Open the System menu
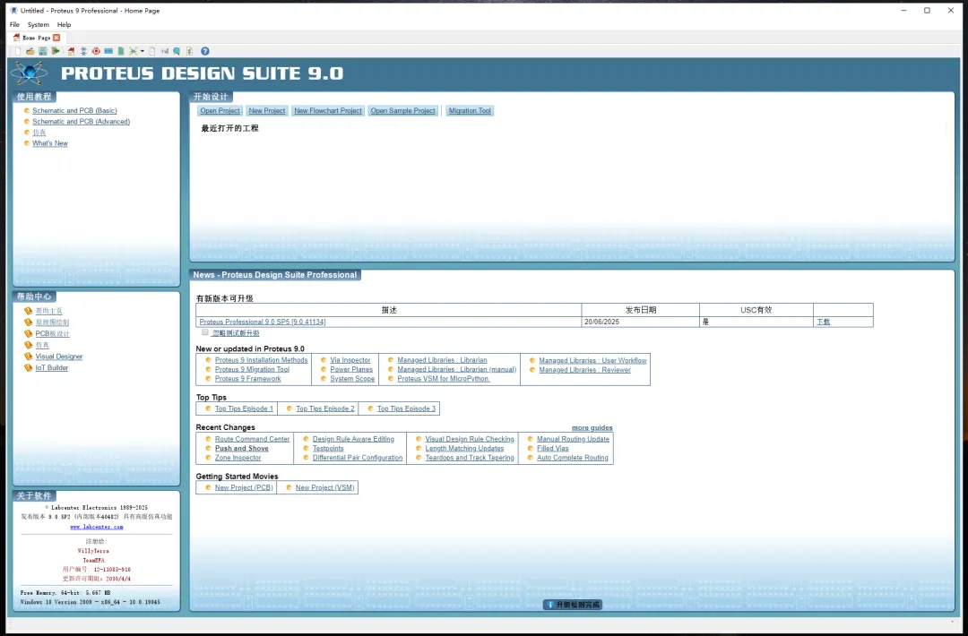This screenshot has height=636, width=968. point(39,25)
